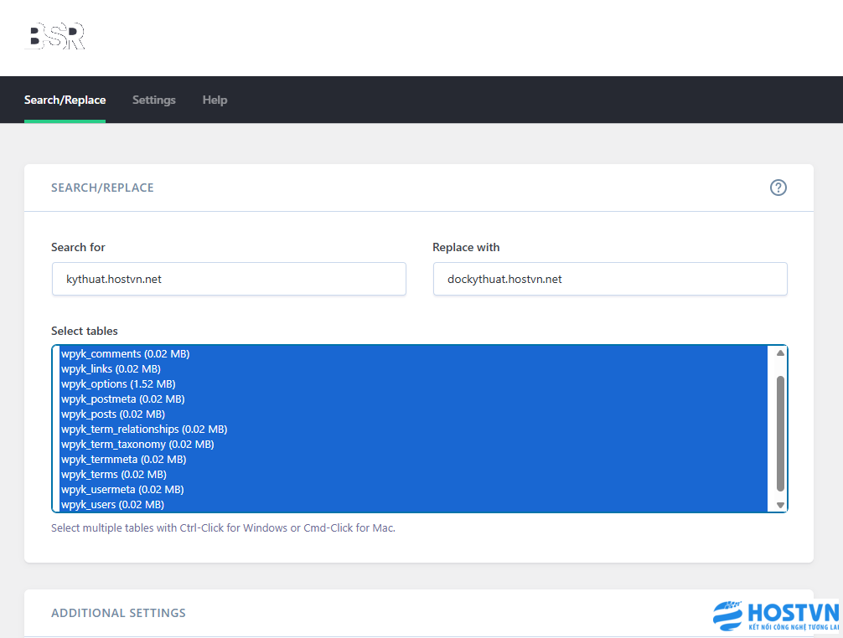The image size is (843, 638).
Task: Select the wpyk_term_relationships table
Action: coord(144,430)
